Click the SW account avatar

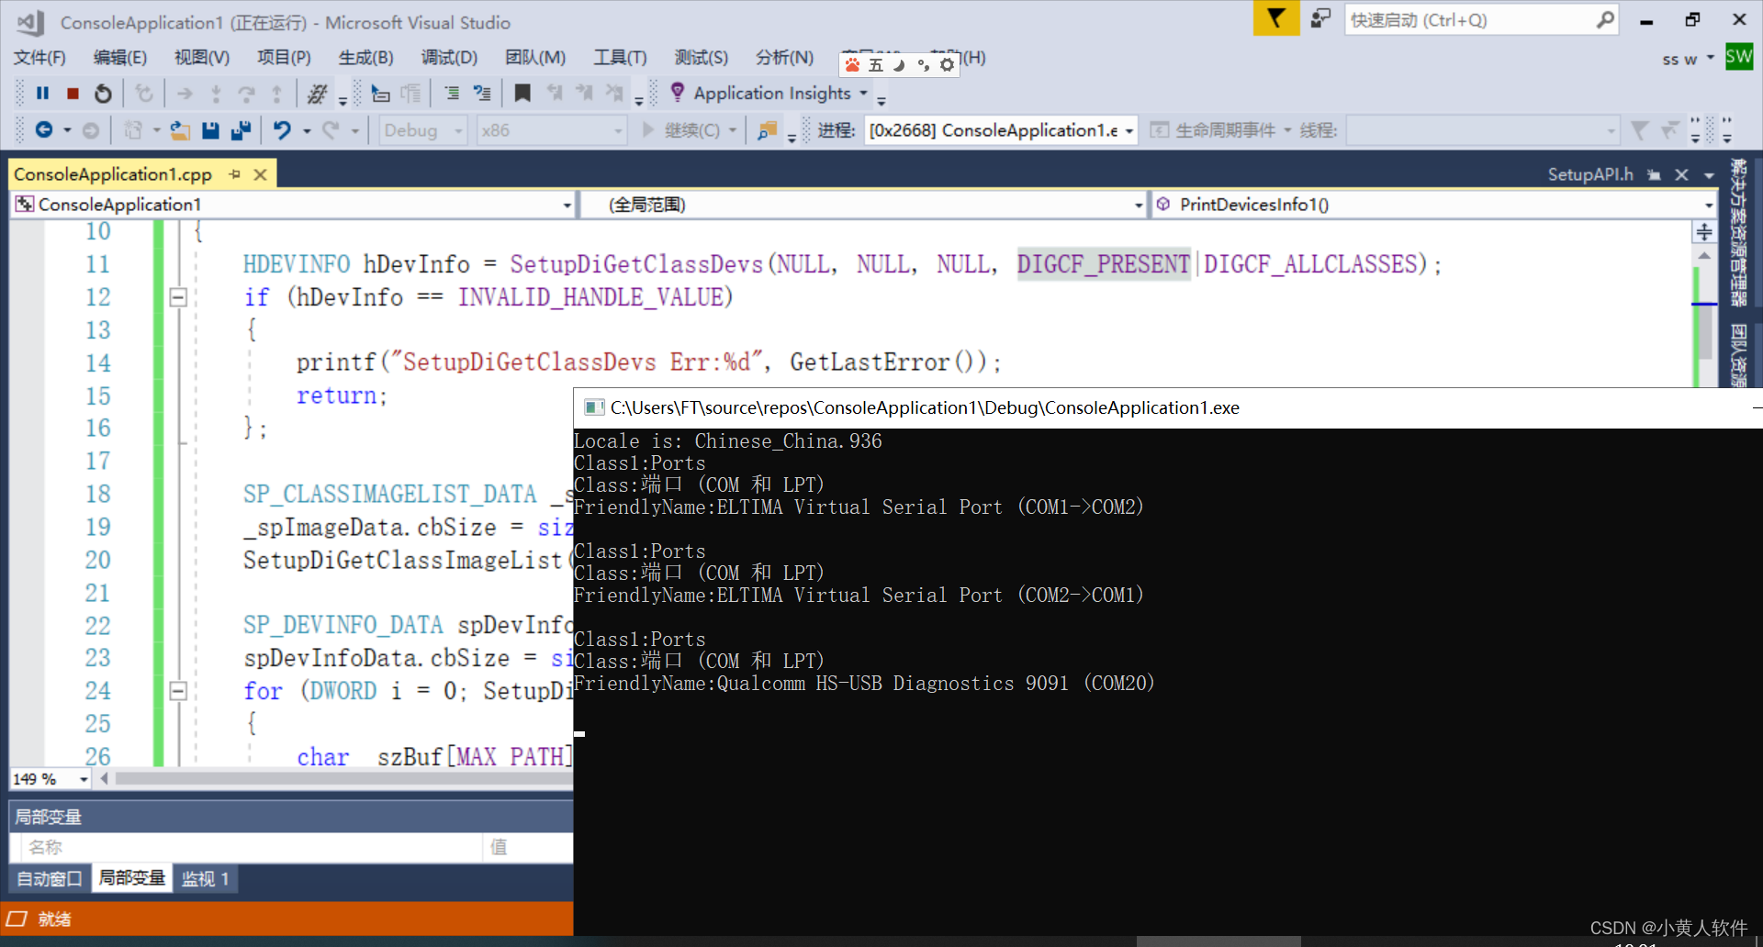pyautogui.click(x=1739, y=57)
